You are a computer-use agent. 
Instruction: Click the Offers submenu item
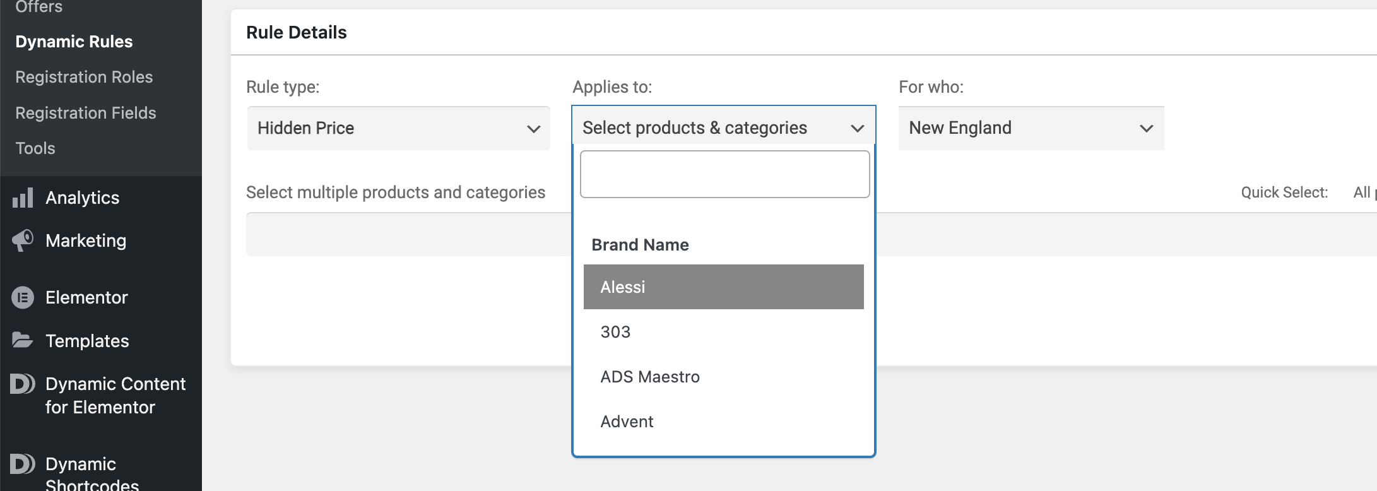(x=39, y=7)
